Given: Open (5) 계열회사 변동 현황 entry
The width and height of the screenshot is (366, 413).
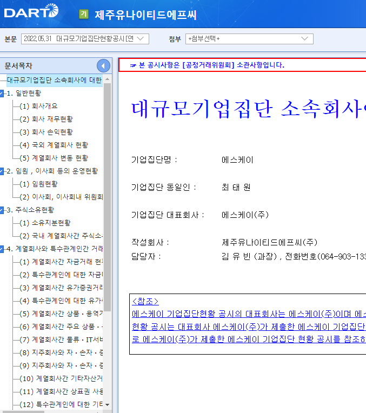Looking at the screenshot, I should [x=54, y=158].
